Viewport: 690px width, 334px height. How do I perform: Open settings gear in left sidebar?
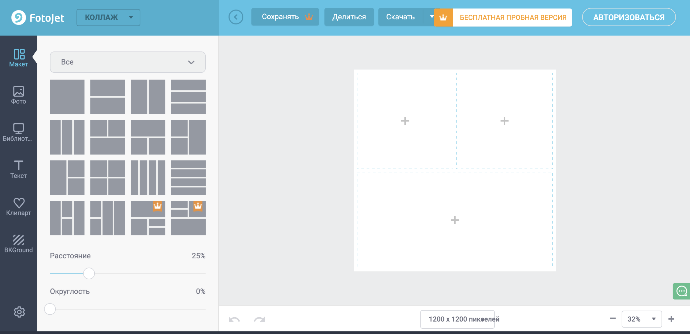(x=19, y=312)
